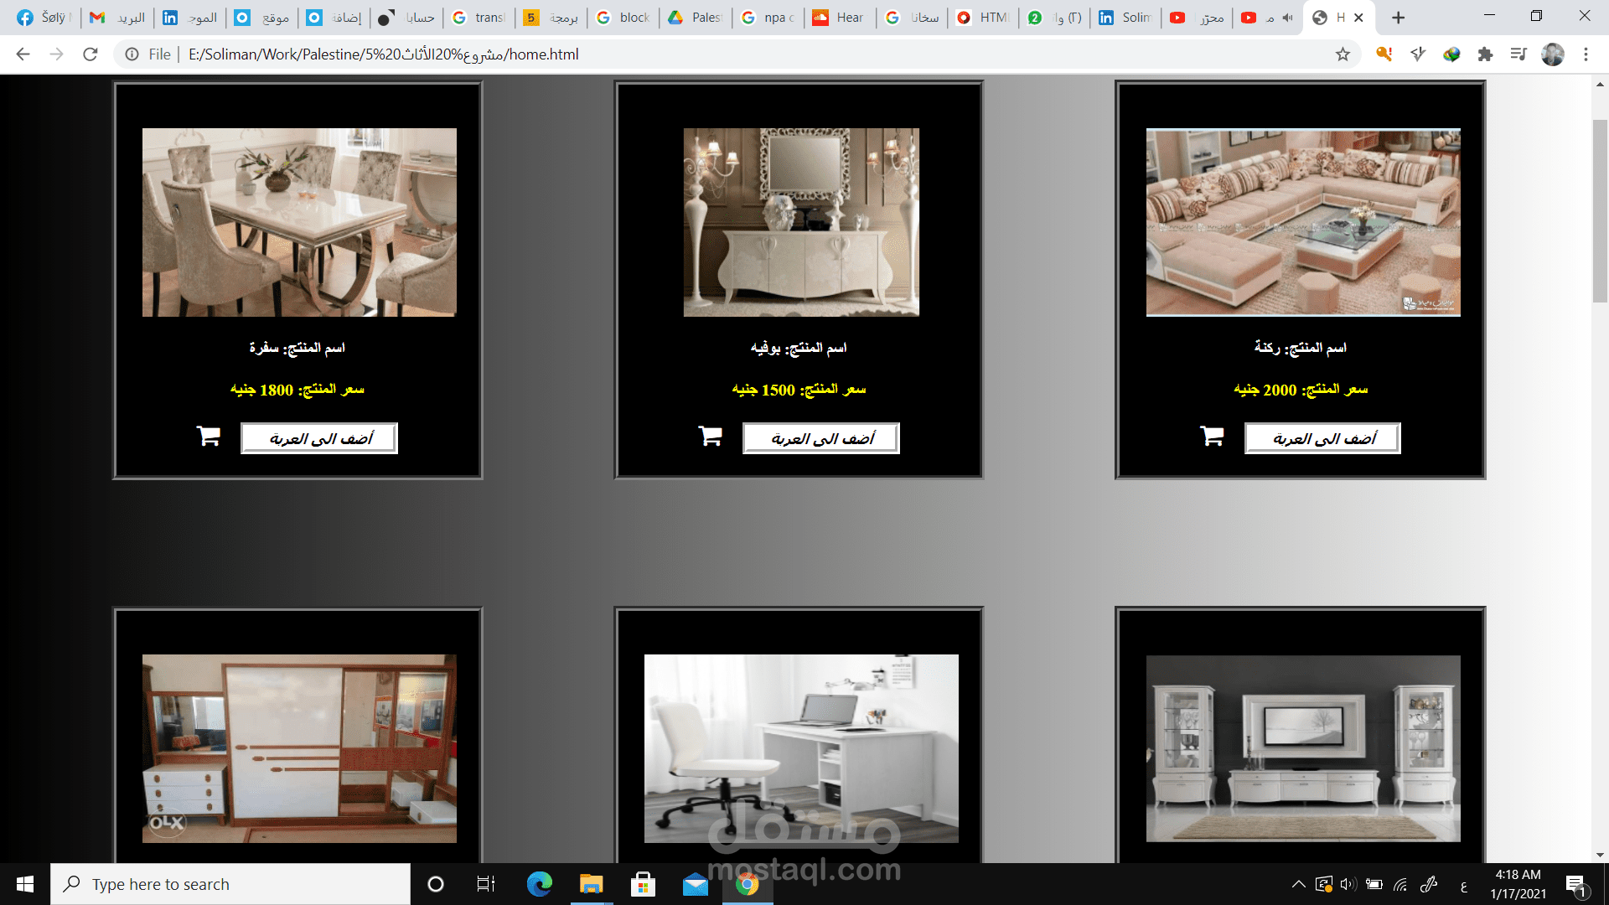The image size is (1609, 905).
Task: Click the add-to-cart button under the 1800 product
Action: click(319, 438)
